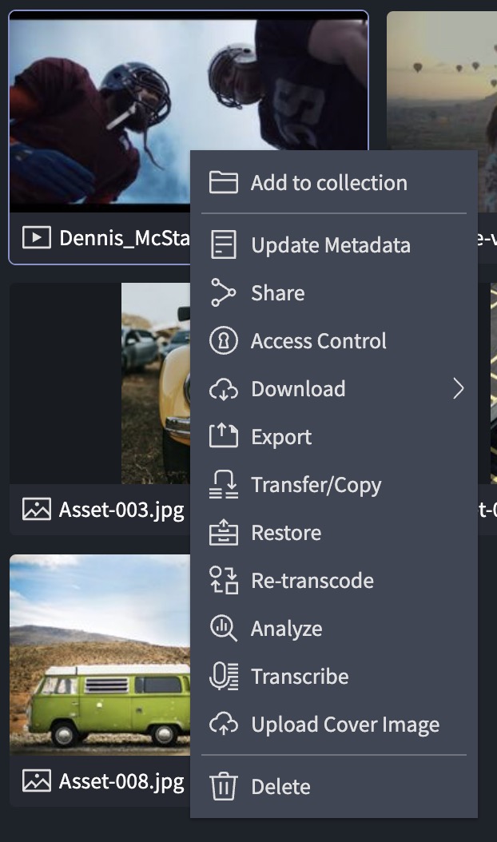Click the Export upload-box icon
The width and height of the screenshot is (497, 842).
click(x=224, y=437)
